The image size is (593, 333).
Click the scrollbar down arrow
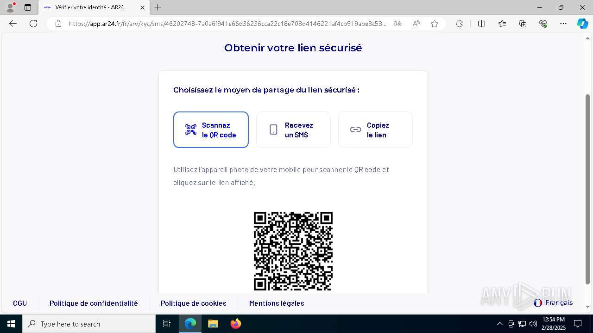[588, 307]
